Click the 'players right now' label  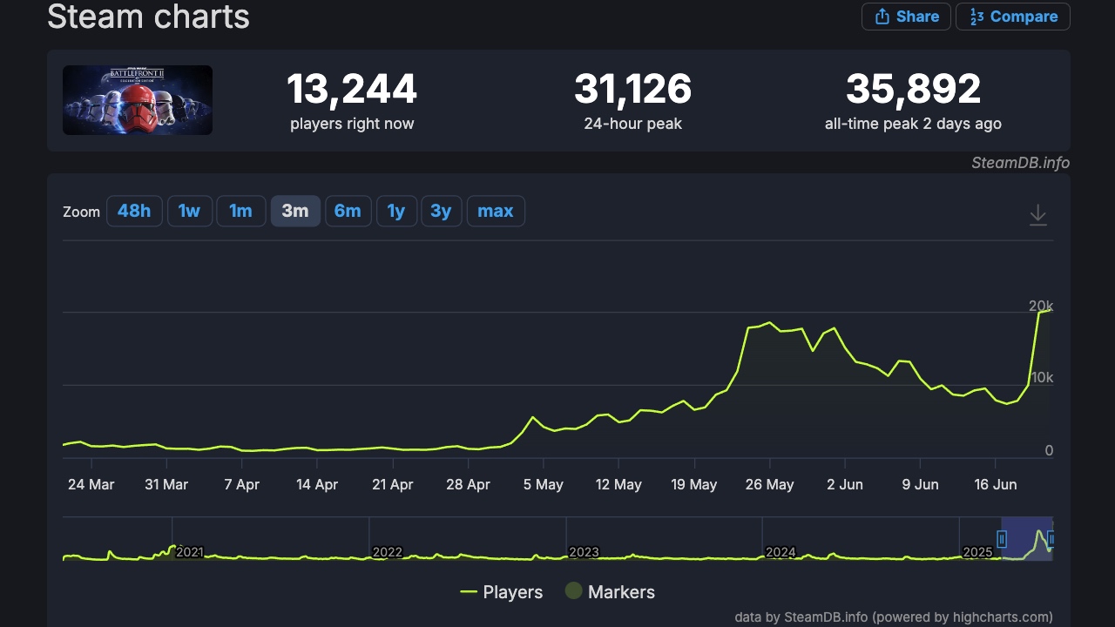(x=352, y=124)
